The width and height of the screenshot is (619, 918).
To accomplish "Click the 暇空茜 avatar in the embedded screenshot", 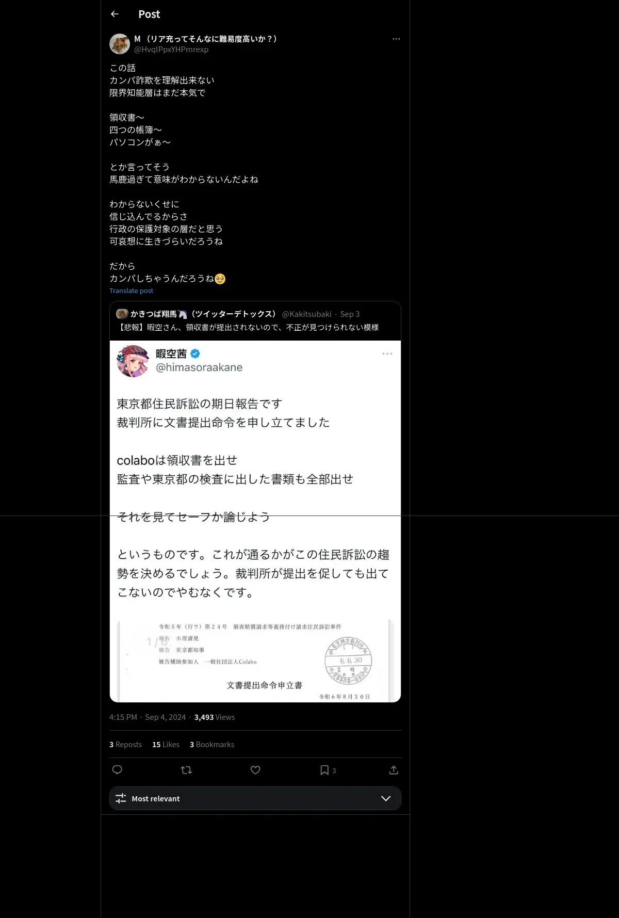I will point(133,361).
